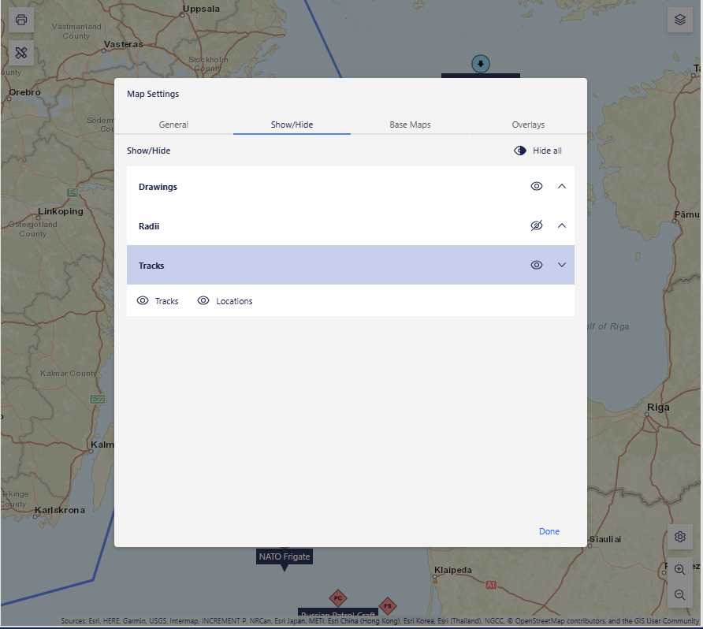Select the PC Russian Patrol Craft diamond marker

coord(338,598)
